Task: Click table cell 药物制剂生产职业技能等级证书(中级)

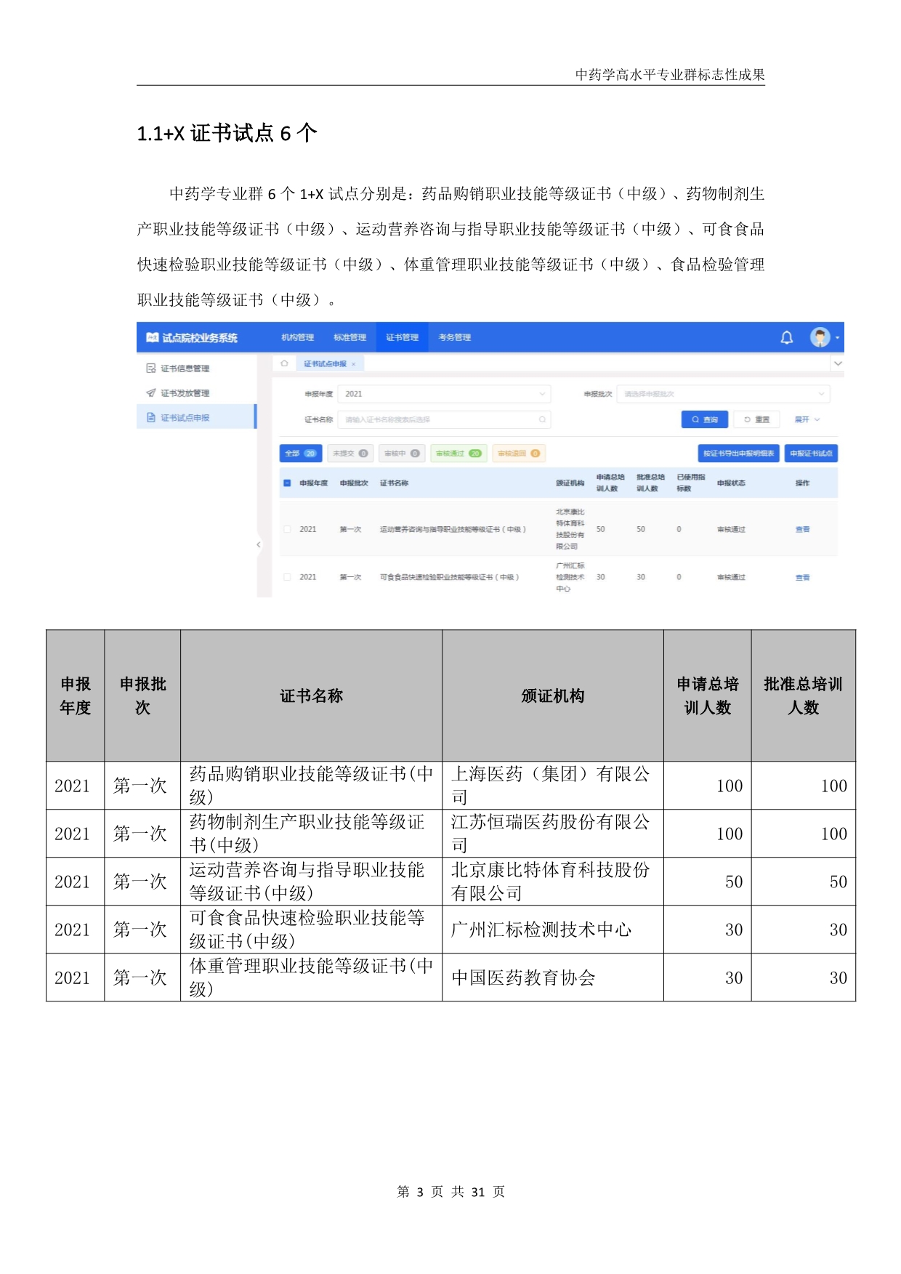Action: click(311, 834)
